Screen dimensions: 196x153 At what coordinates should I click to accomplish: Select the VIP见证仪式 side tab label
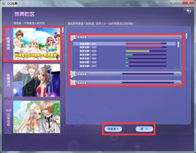(x=8, y=117)
